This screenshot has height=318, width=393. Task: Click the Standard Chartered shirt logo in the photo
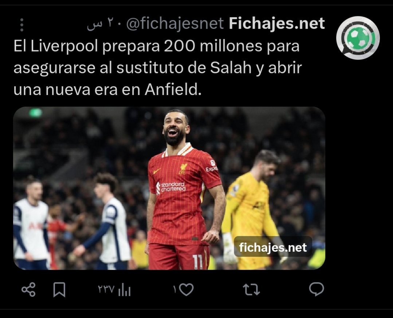[x=171, y=187]
